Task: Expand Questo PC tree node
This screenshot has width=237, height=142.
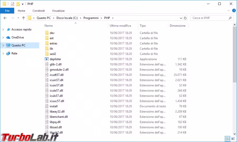Action: [3, 45]
